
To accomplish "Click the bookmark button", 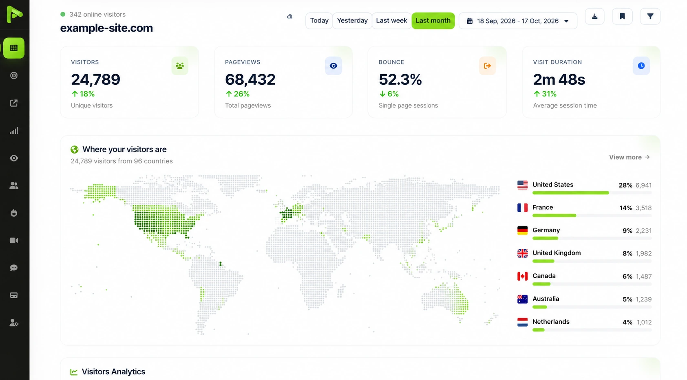I will tap(622, 16).
